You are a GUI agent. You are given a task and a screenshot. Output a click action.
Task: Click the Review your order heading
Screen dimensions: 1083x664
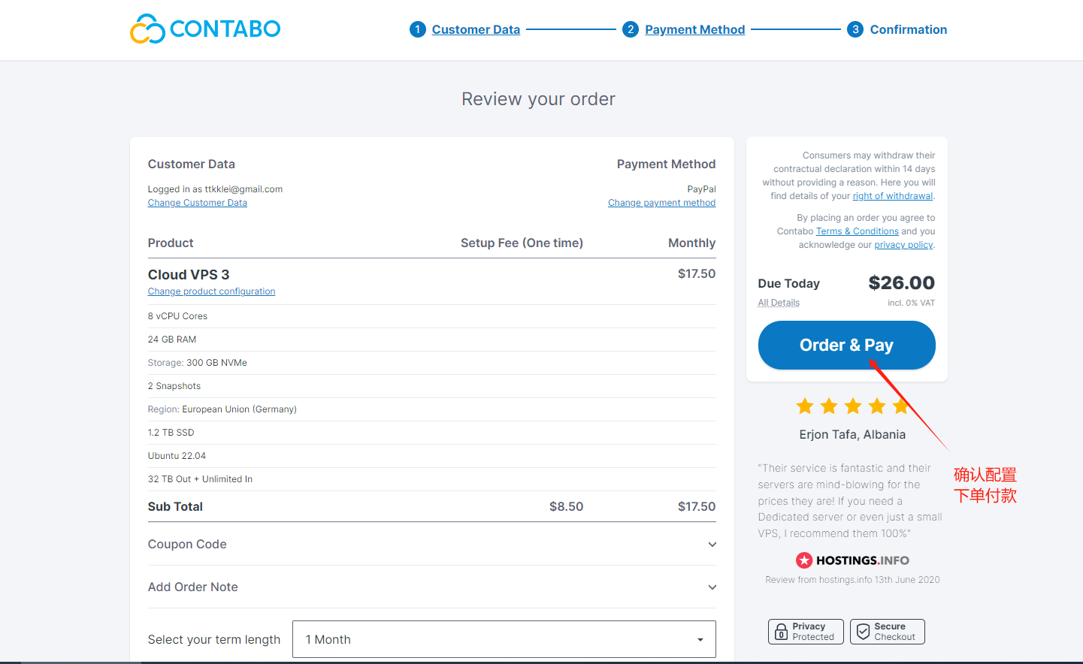[539, 99]
